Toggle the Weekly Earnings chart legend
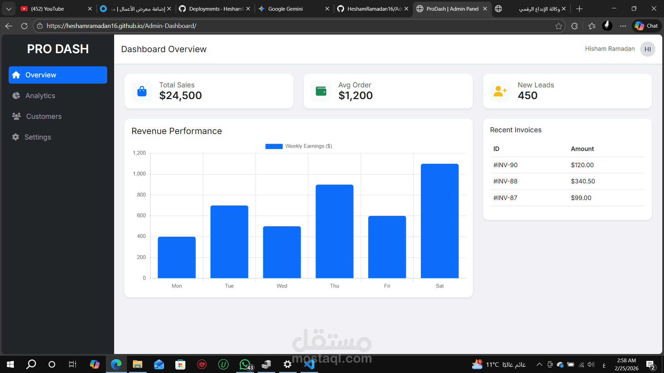The image size is (664, 373). click(298, 146)
